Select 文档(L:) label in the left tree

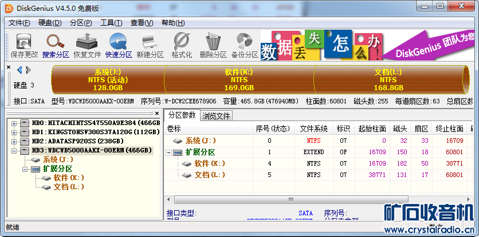(x=69, y=187)
